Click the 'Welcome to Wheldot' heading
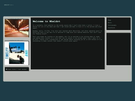The height and width of the screenshot is (101, 135). pyautogui.click(x=46, y=21)
